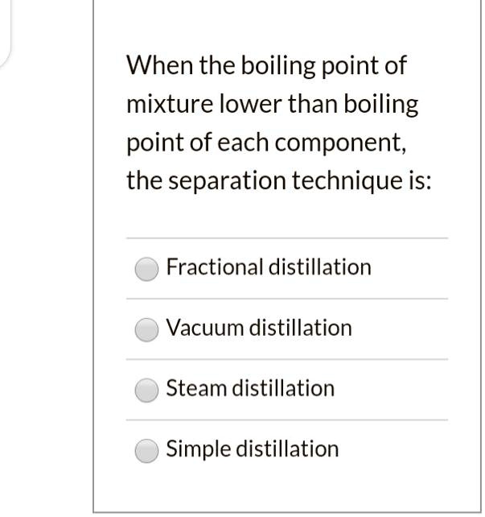Image resolution: width=485 pixels, height=517 pixels.
Task: Click the word "Steam" in third option
Action: pyautogui.click(x=196, y=388)
